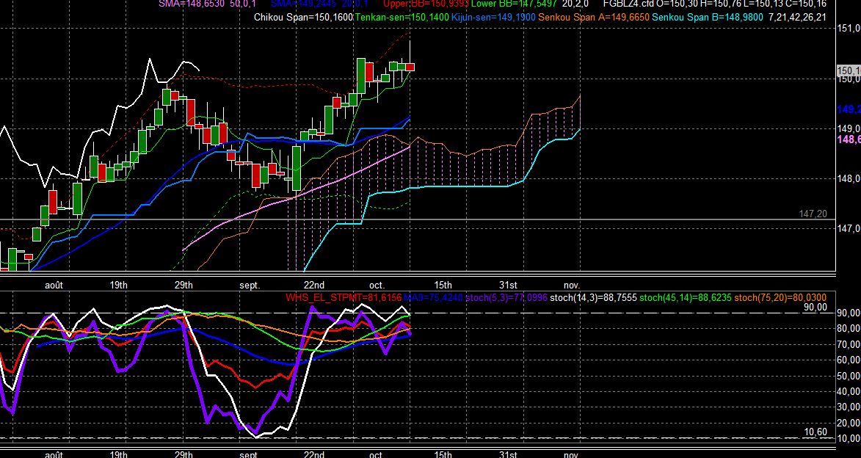Click the 19th date on price chart axis

119,285
